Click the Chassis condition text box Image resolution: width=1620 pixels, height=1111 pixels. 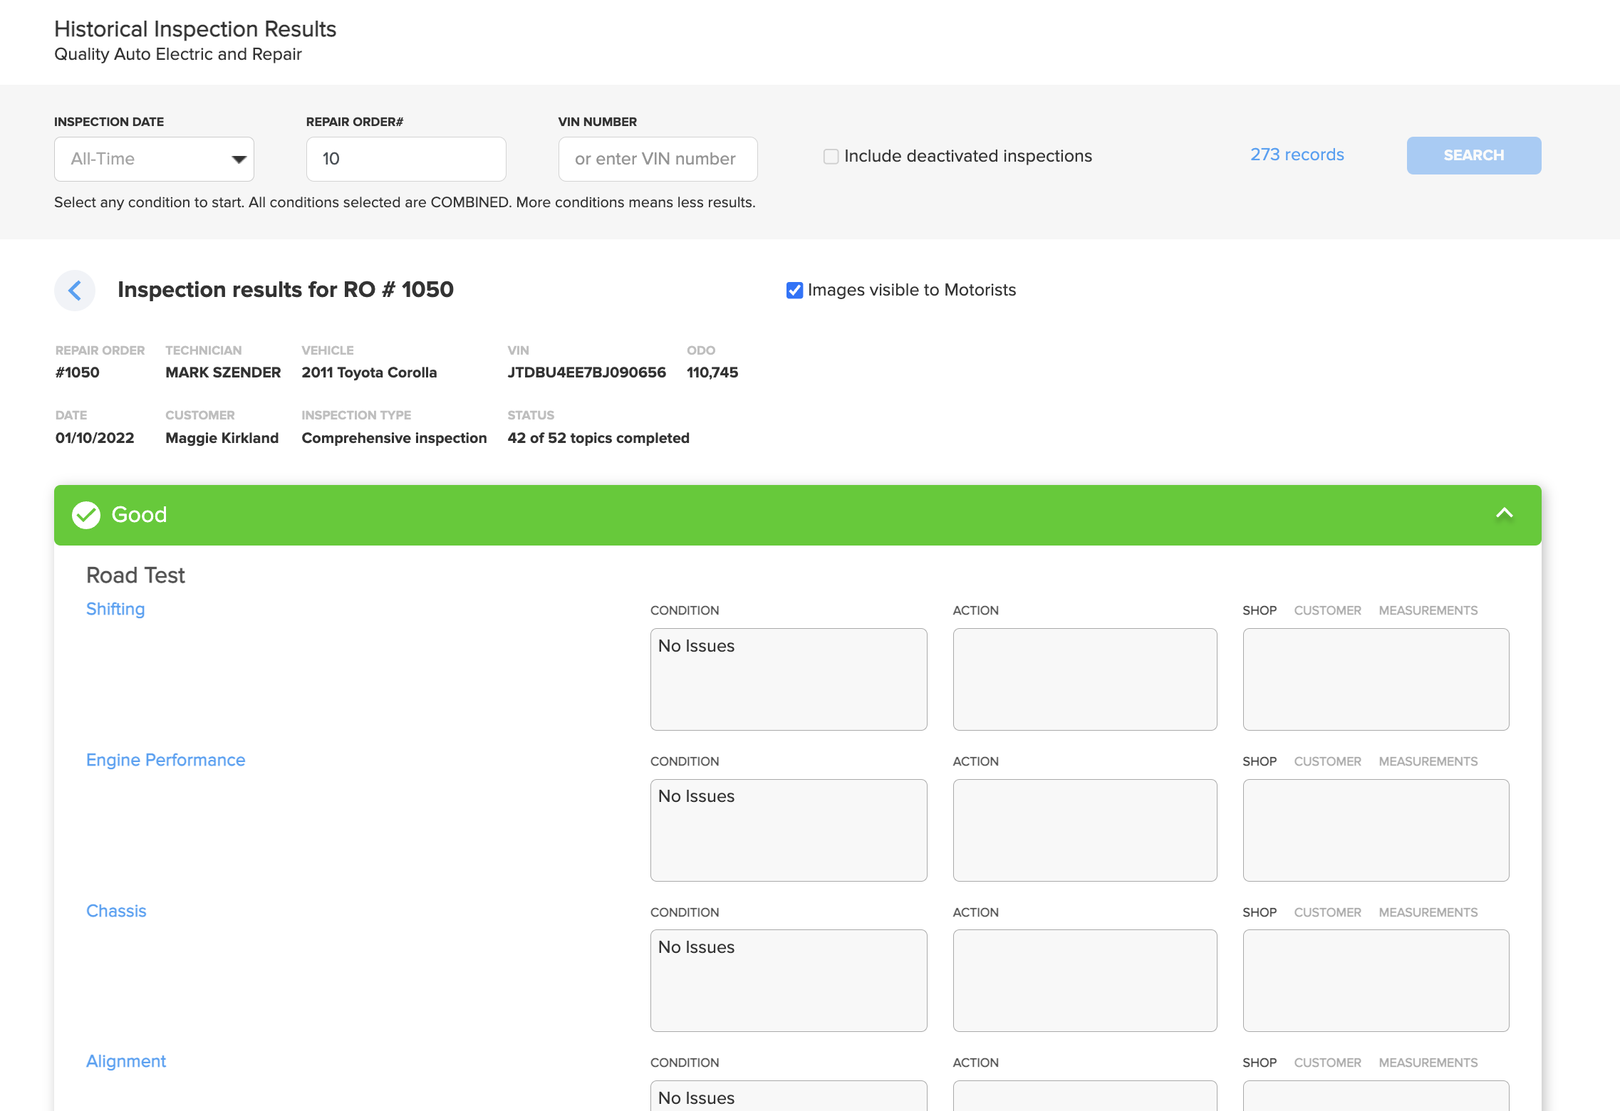tap(789, 981)
